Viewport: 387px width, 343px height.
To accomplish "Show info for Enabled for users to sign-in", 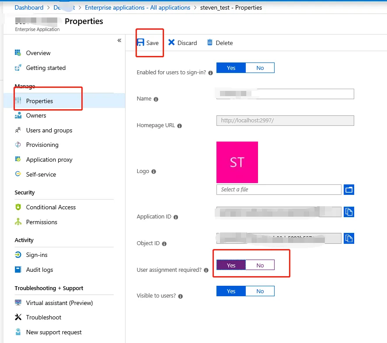I will (210, 73).
